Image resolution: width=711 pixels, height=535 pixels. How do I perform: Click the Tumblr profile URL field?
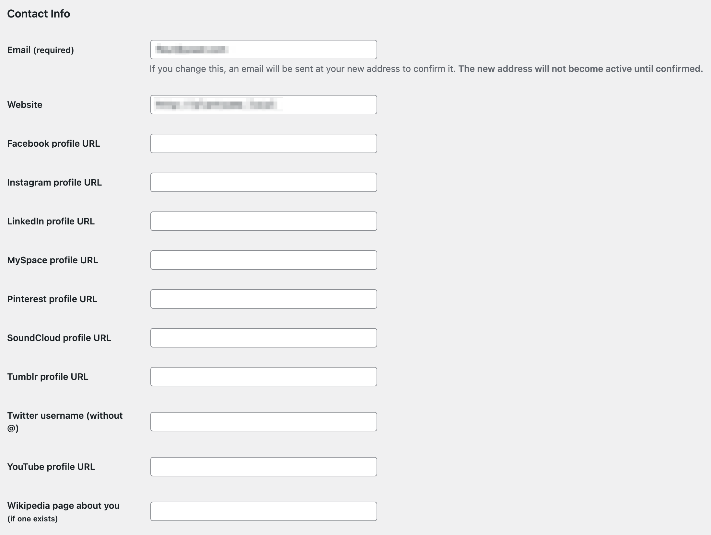[263, 377]
